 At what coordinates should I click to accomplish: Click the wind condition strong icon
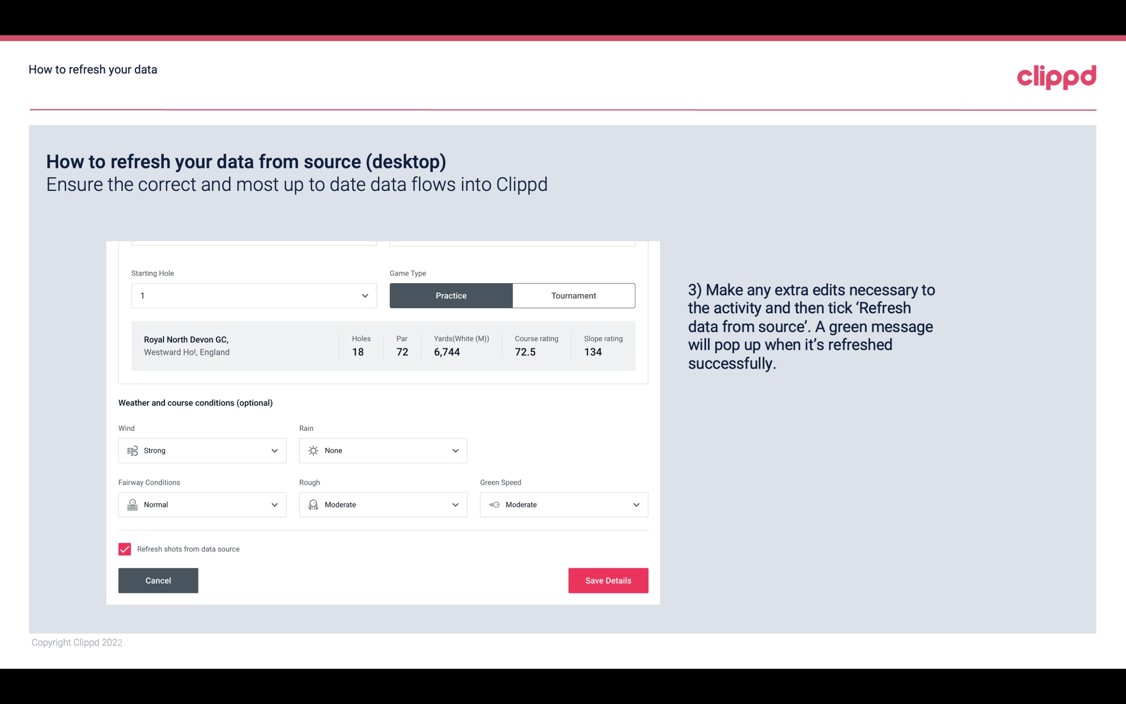point(132,450)
